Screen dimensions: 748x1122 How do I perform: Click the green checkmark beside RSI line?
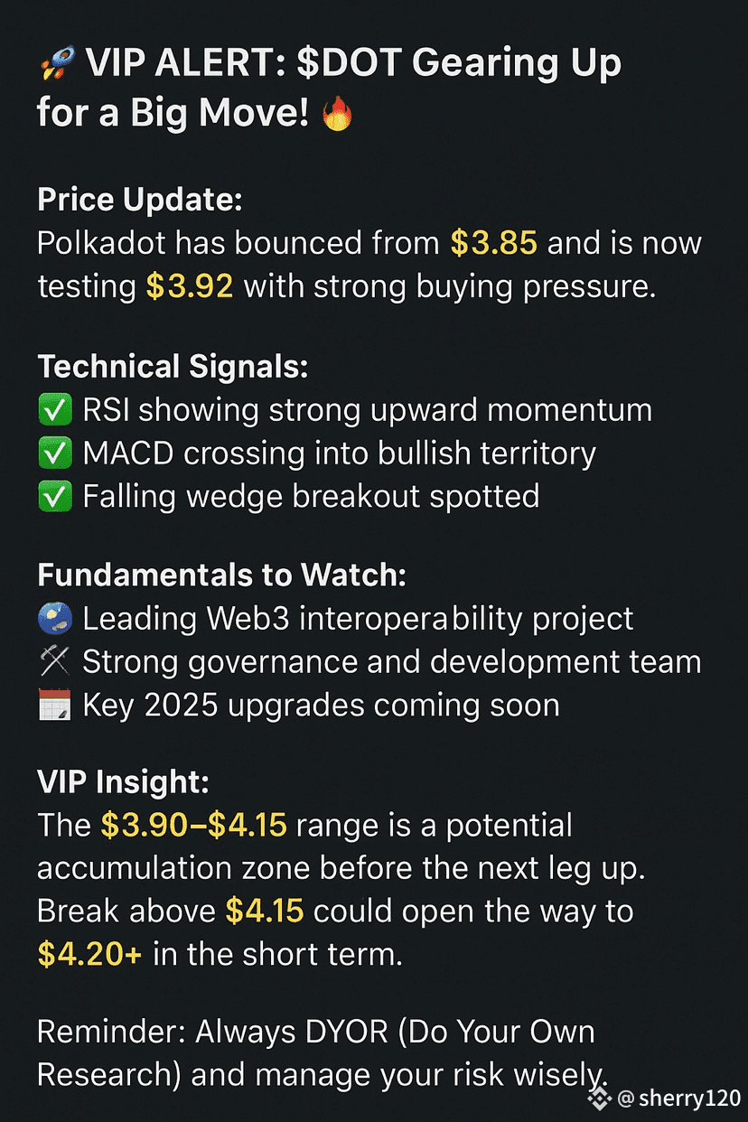55,410
